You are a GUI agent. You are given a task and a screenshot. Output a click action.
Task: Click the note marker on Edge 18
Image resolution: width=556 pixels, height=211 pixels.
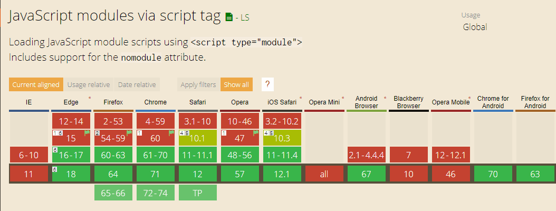tap(54, 169)
